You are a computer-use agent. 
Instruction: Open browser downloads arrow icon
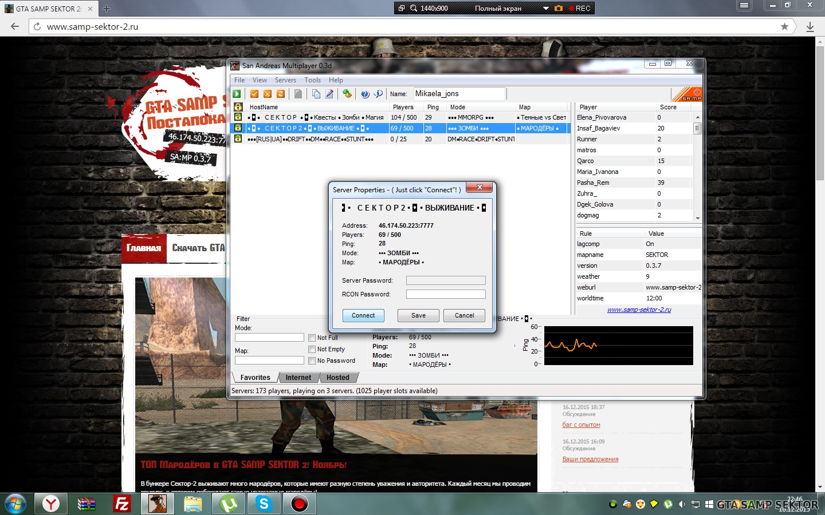point(810,26)
